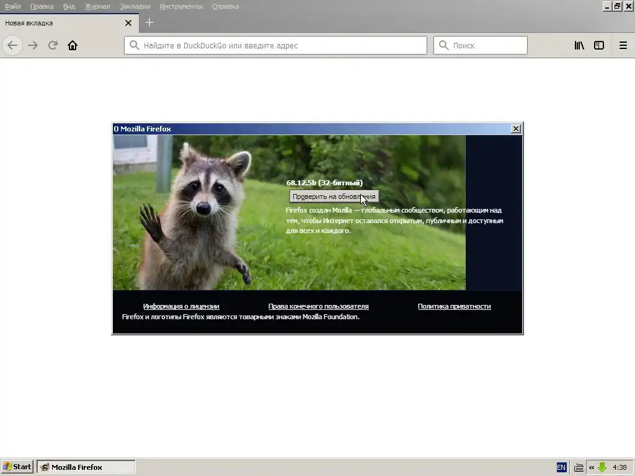Select the Новая вкладка tab
This screenshot has width=635, height=476.
click(x=69, y=23)
